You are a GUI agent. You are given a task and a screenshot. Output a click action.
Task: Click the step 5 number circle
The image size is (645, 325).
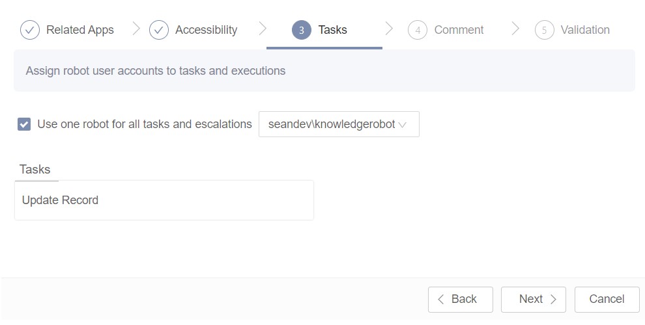tap(544, 30)
